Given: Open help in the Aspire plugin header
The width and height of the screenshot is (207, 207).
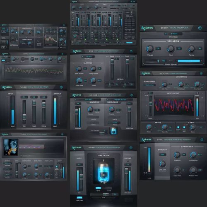Looking at the screenshot, I should [63, 54].
